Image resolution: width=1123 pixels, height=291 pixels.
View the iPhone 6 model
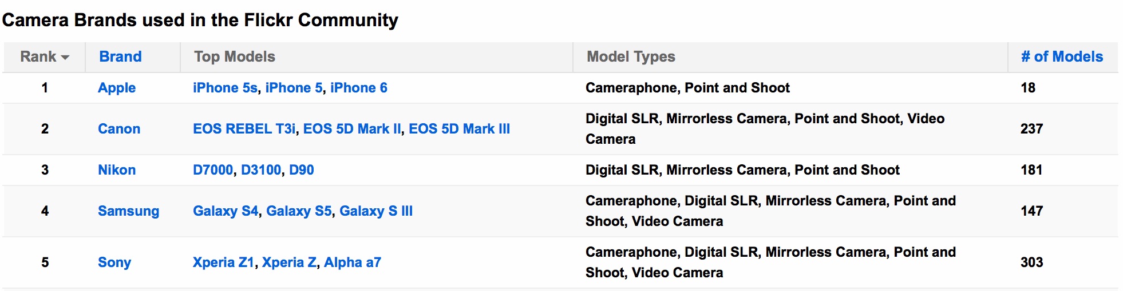click(359, 88)
